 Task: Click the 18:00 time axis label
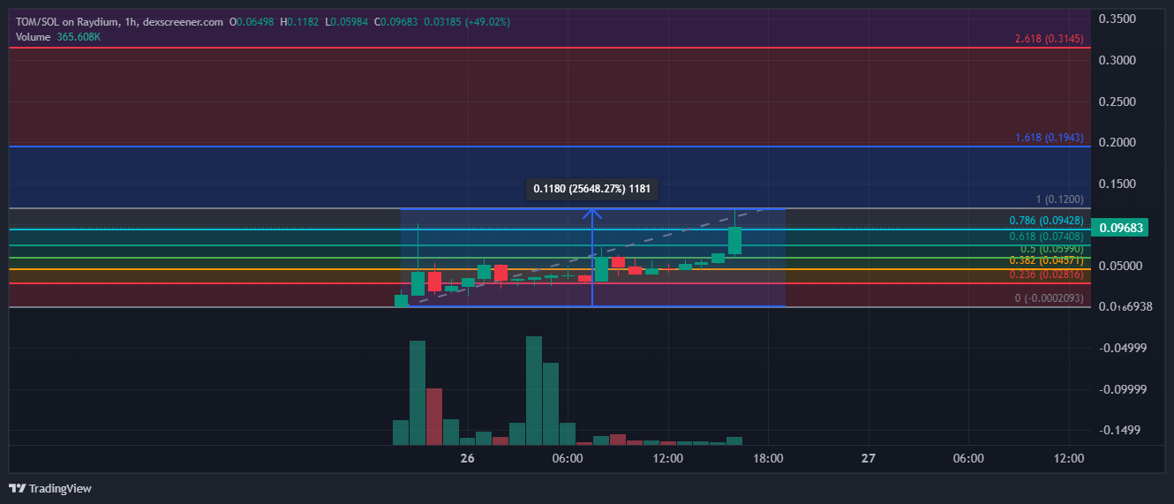point(768,458)
